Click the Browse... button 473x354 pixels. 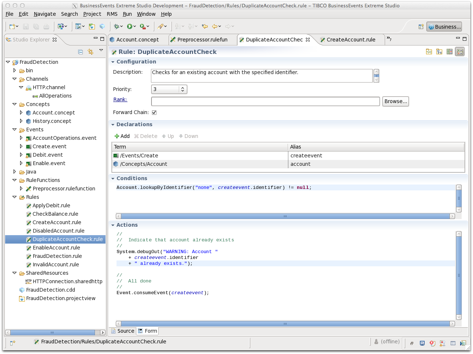click(396, 102)
